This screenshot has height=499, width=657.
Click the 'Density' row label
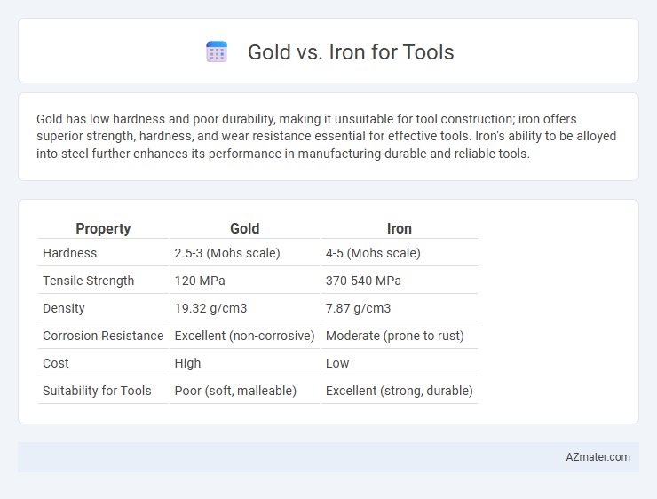64,308
